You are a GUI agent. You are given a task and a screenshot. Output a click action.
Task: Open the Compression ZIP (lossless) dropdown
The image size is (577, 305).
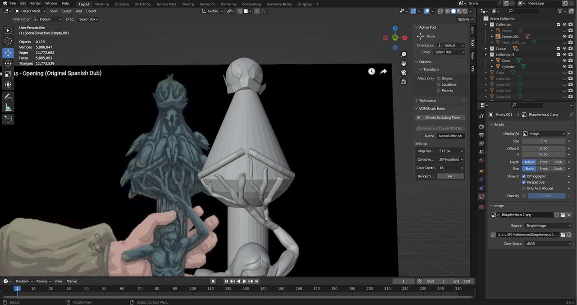pyautogui.click(x=450, y=159)
